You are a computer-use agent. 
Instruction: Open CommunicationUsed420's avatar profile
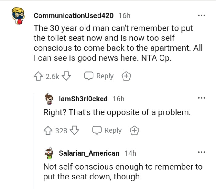(x=20, y=17)
